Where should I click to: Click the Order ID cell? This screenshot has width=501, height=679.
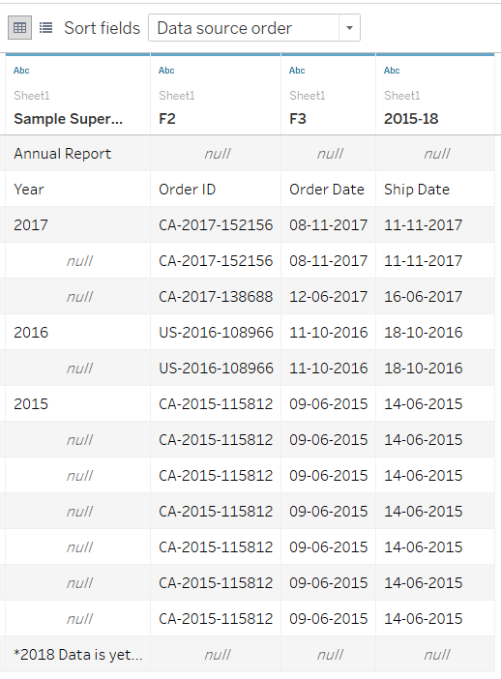pyautogui.click(x=216, y=190)
